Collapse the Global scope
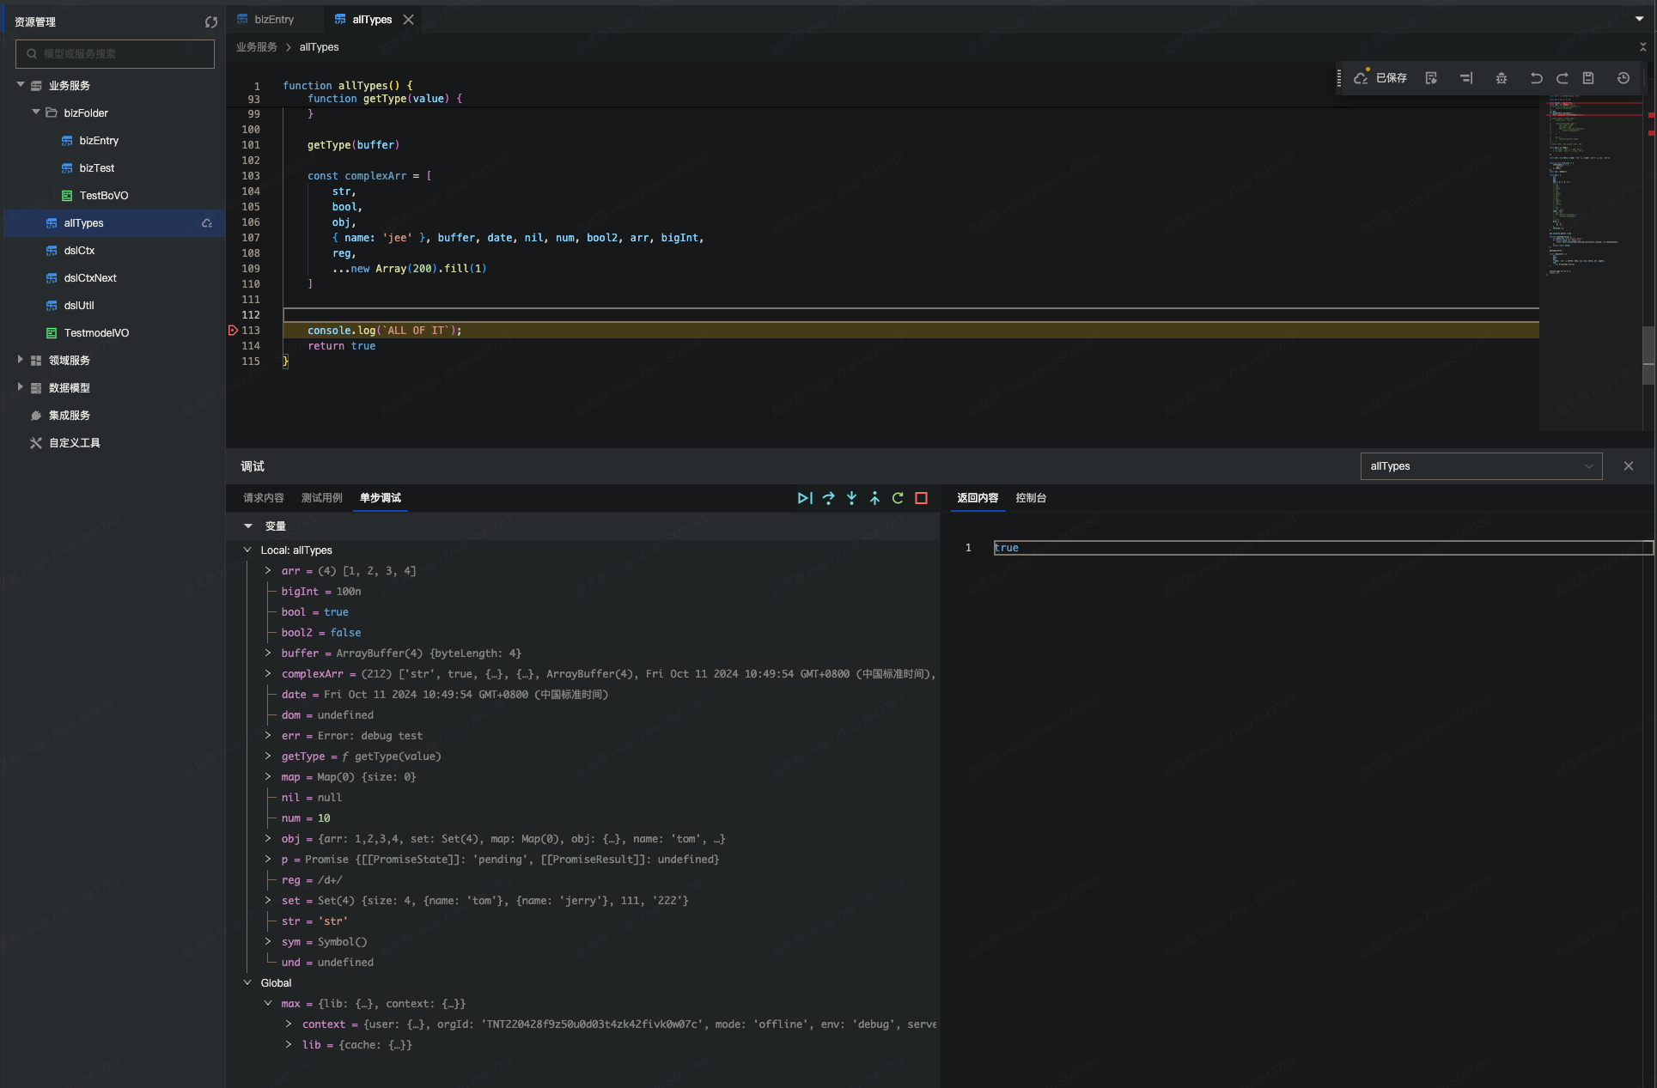 click(x=247, y=983)
